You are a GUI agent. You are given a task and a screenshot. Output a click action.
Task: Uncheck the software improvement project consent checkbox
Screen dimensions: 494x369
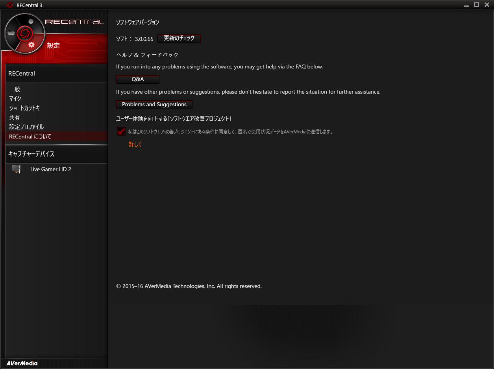coord(121,132)
